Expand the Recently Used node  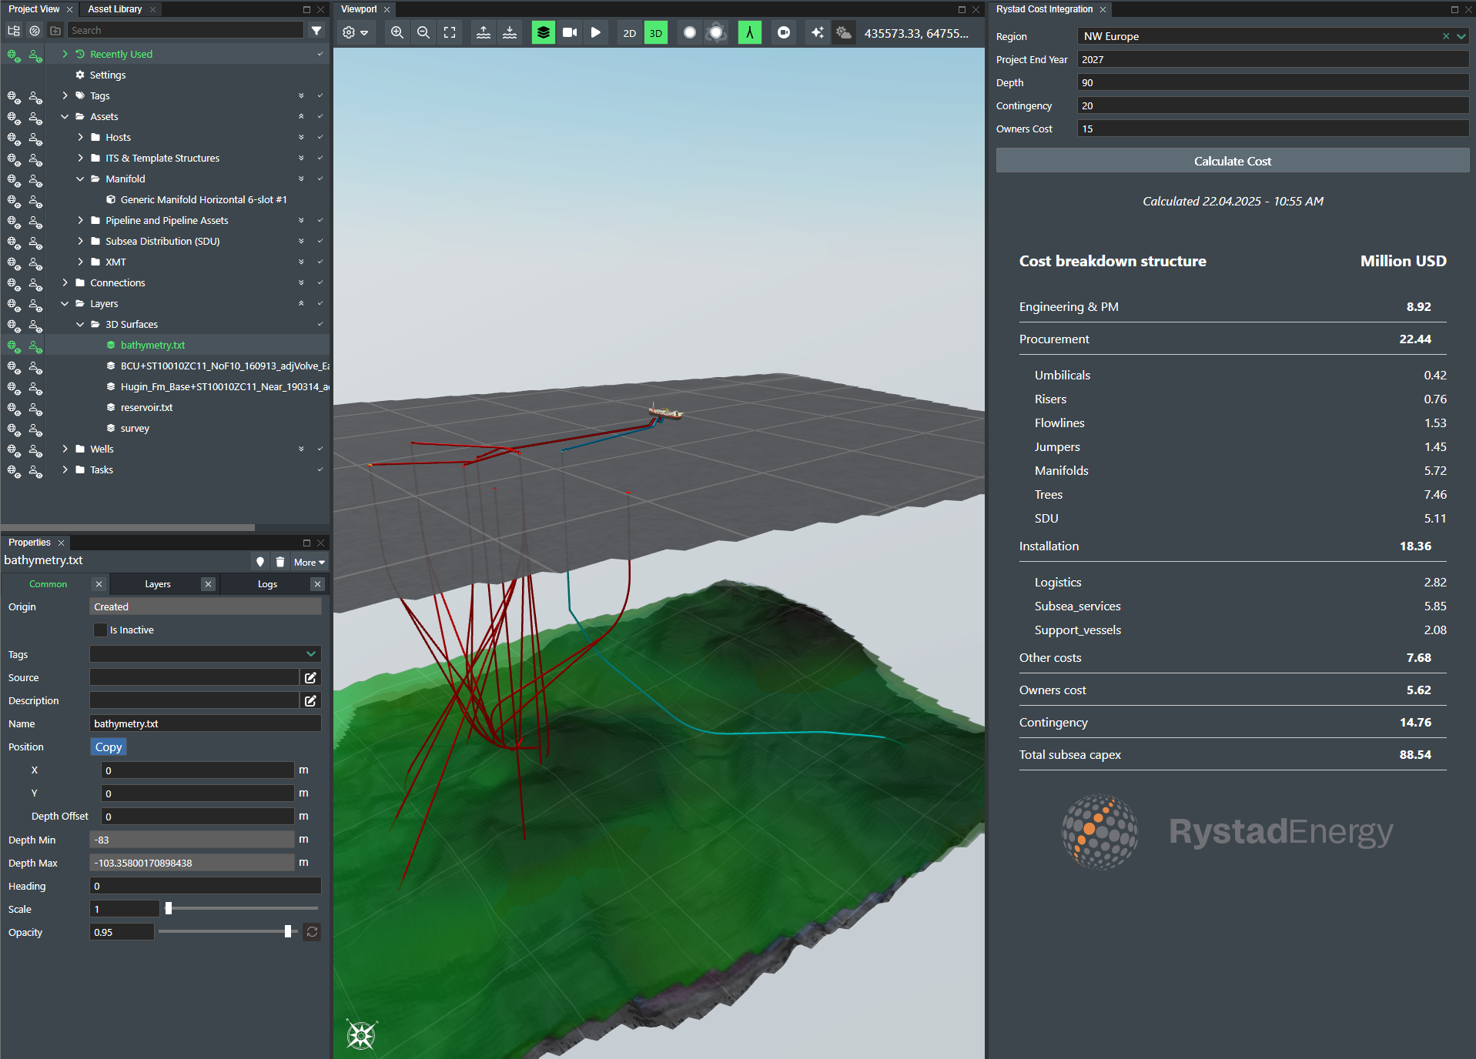[65, 54]
